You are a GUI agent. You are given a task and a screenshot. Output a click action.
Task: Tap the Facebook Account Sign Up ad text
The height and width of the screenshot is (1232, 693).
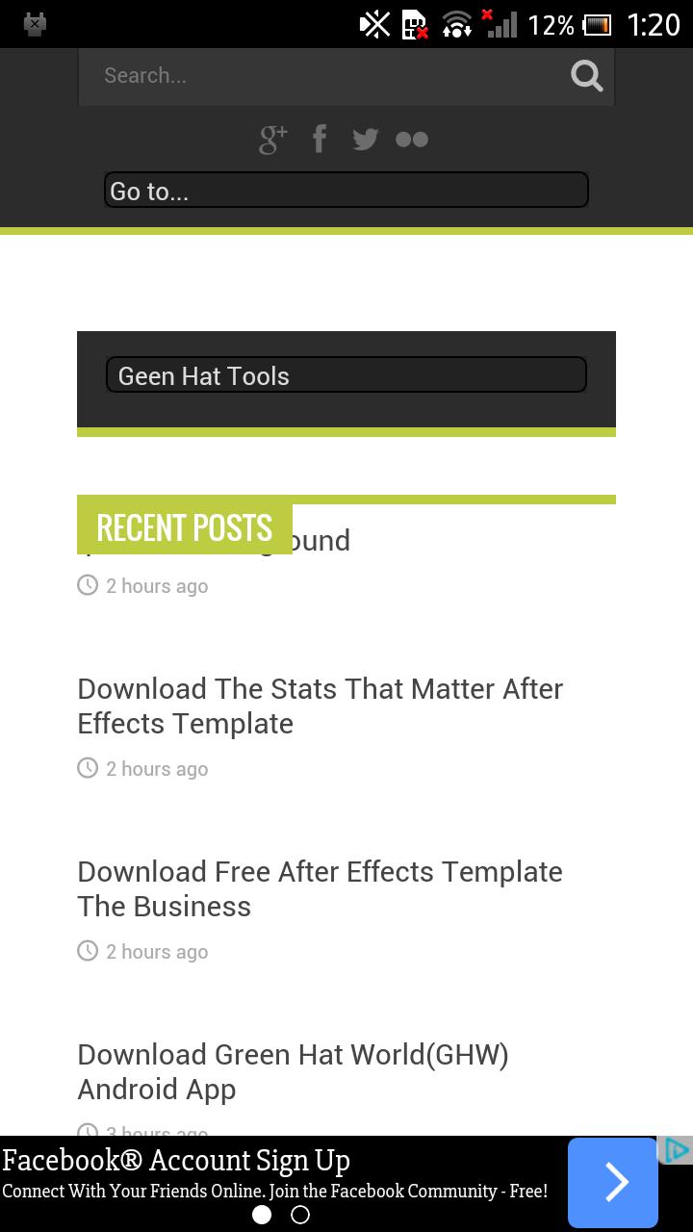coord(176,1161)
